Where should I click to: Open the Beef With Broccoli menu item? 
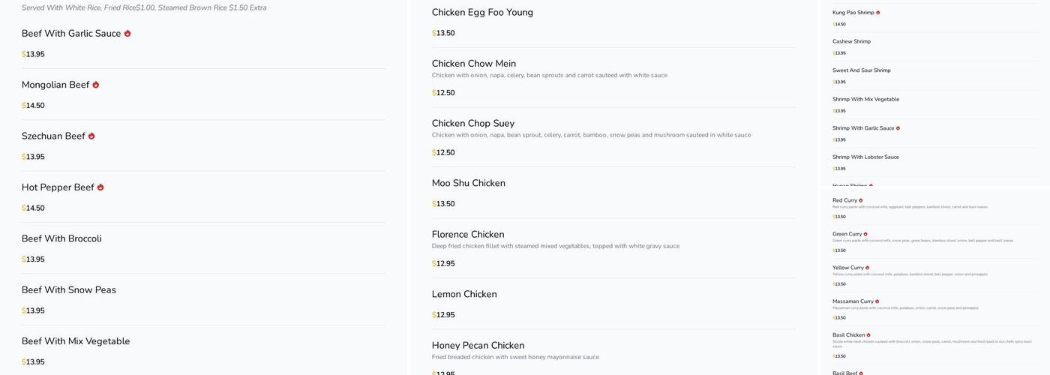point(61,238)
